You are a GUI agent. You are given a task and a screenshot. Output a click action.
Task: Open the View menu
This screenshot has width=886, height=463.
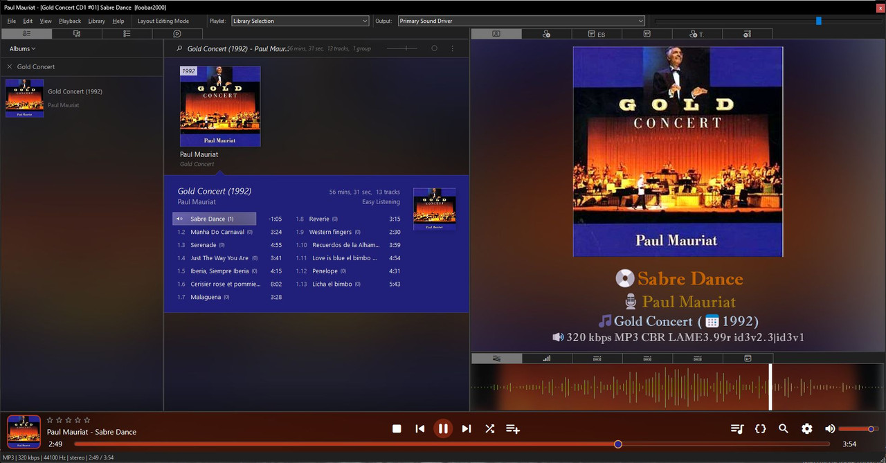tap(46, 21)
